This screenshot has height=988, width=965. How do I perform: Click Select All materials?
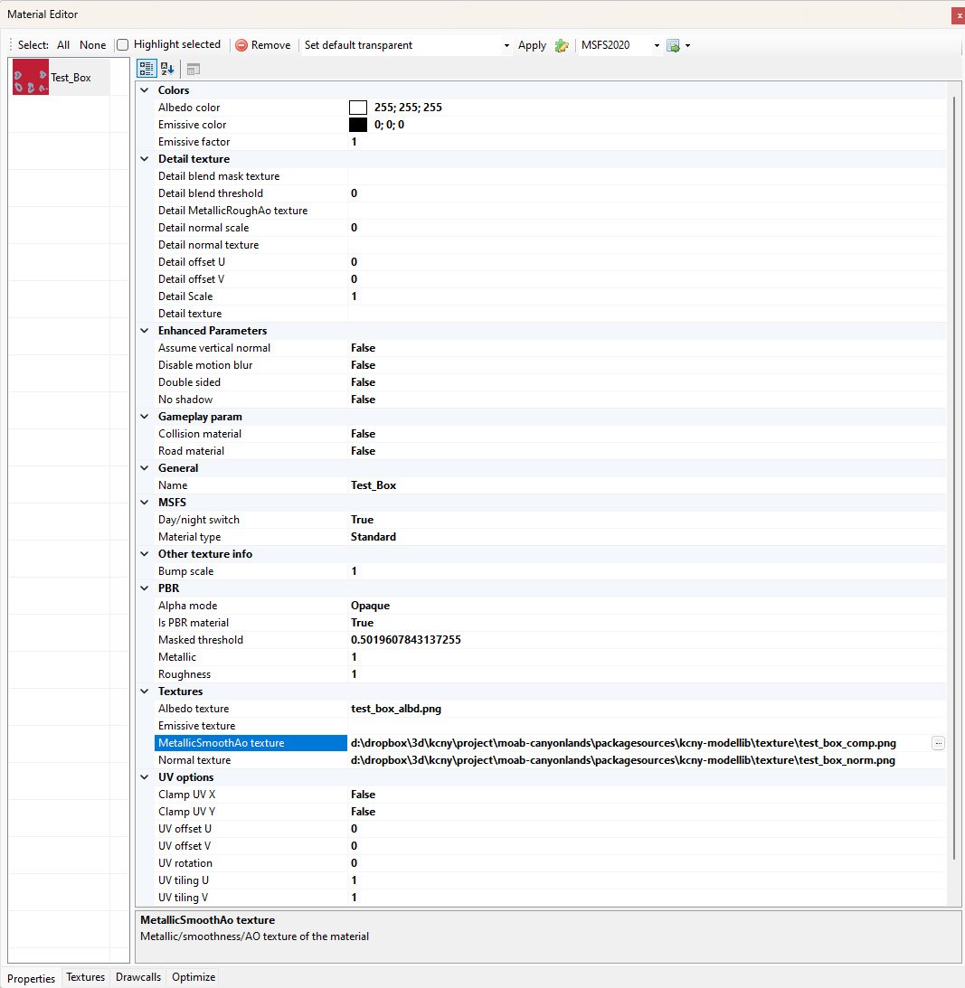(63, 45)
